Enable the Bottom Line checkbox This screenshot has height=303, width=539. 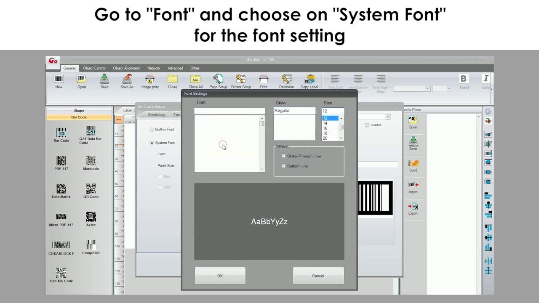(283, 166)
